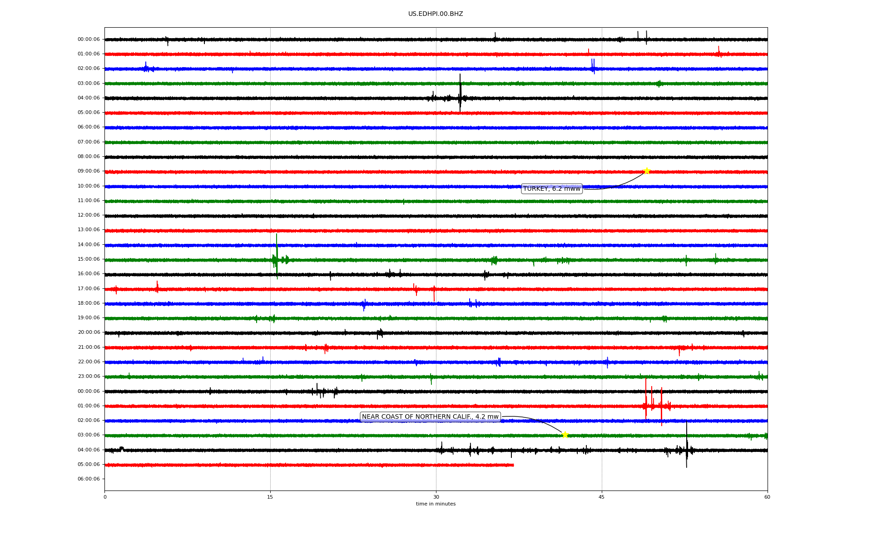The image size is (872, 545).
Task: Click the 16:00:06 time label
Action: 89,274
